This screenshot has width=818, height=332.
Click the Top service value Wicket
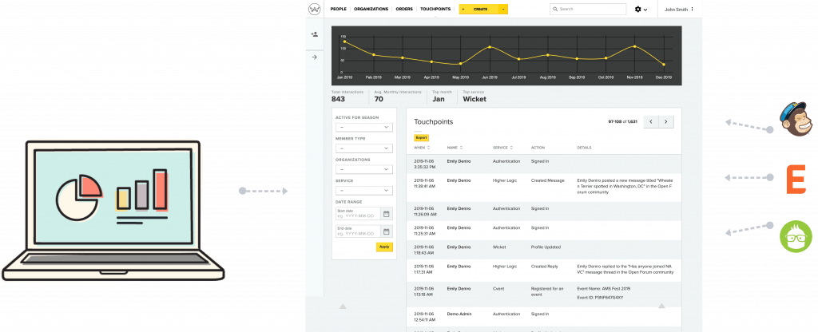[x=475, y=99]
